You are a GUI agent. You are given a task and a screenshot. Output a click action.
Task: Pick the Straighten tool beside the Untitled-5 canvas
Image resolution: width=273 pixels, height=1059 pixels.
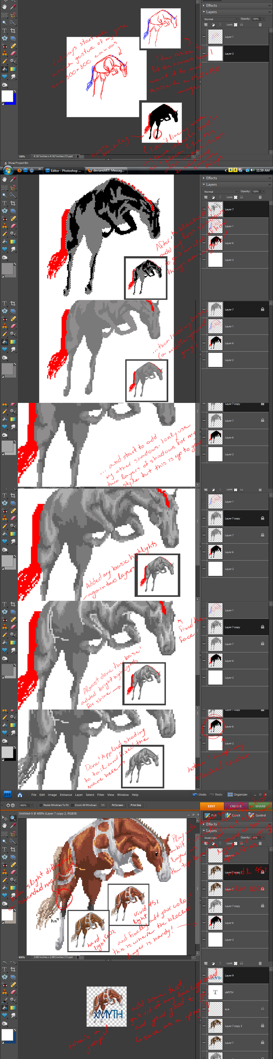click(x=13, y=857)
